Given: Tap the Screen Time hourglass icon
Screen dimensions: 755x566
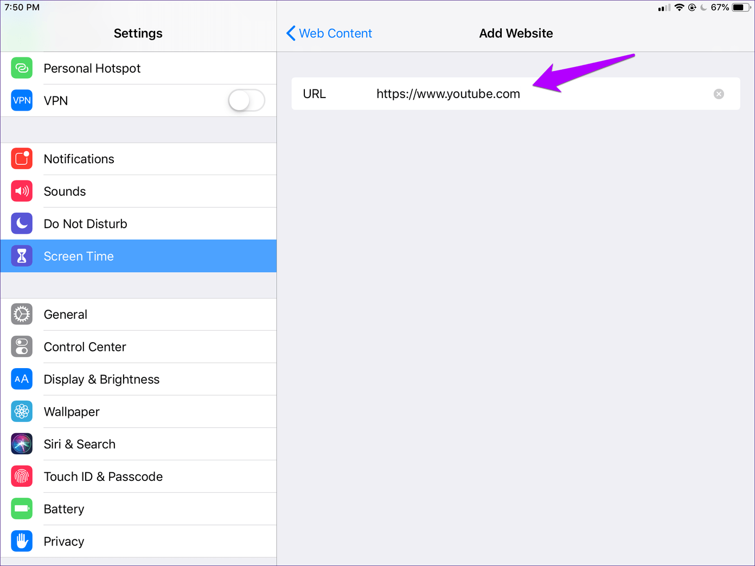Looking at the screenshot, I should (22, 256).
